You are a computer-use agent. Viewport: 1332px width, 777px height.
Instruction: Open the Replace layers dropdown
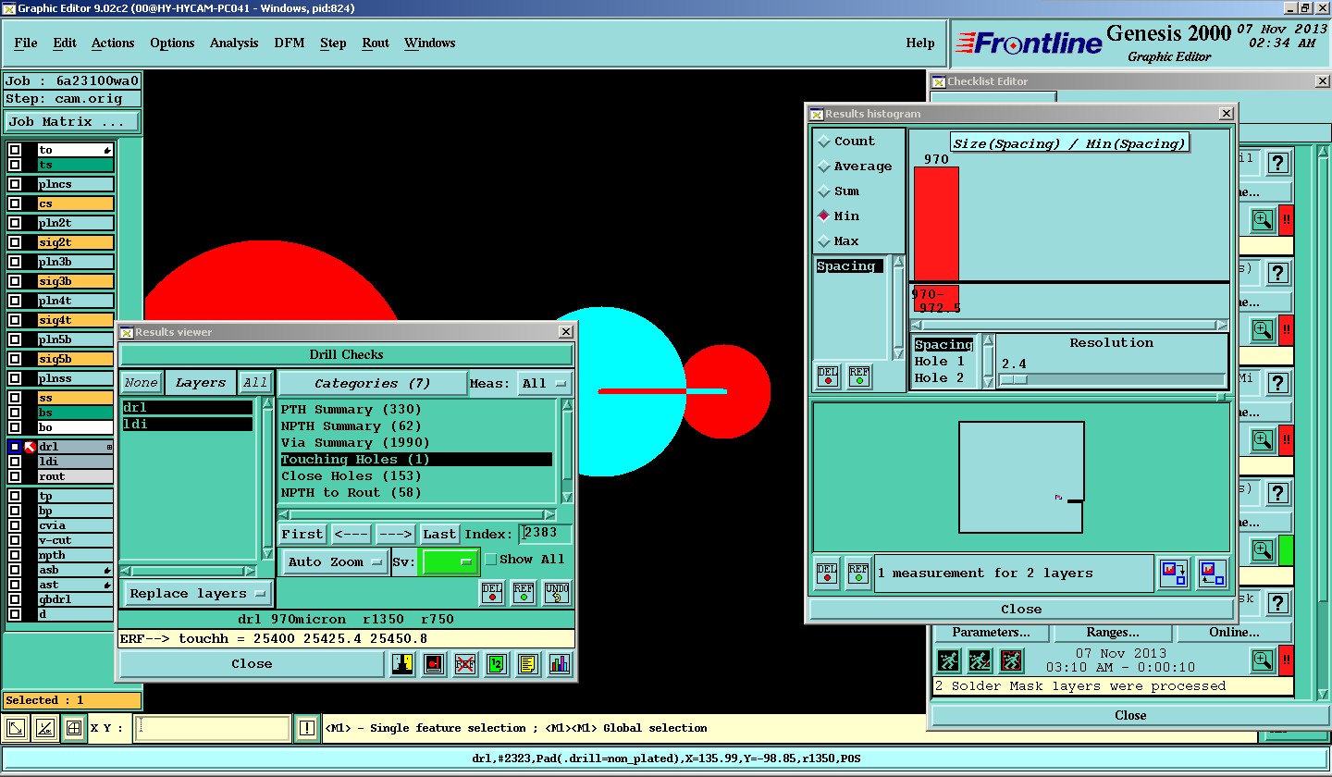(197, 594)
